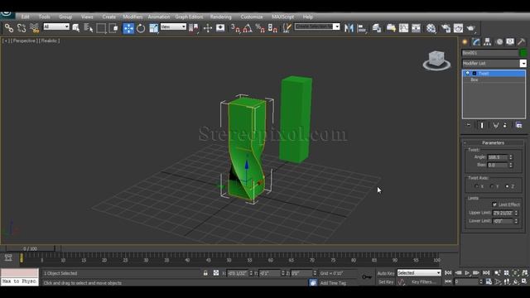This screenshot has height=298, width=530.
Task: Open Schematic View icon
Action: tap(416, 28)
